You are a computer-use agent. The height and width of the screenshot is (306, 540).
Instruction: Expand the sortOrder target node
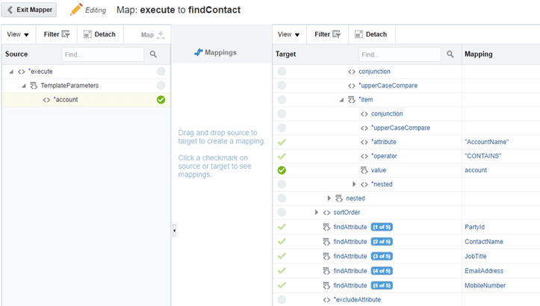point(317,213)
